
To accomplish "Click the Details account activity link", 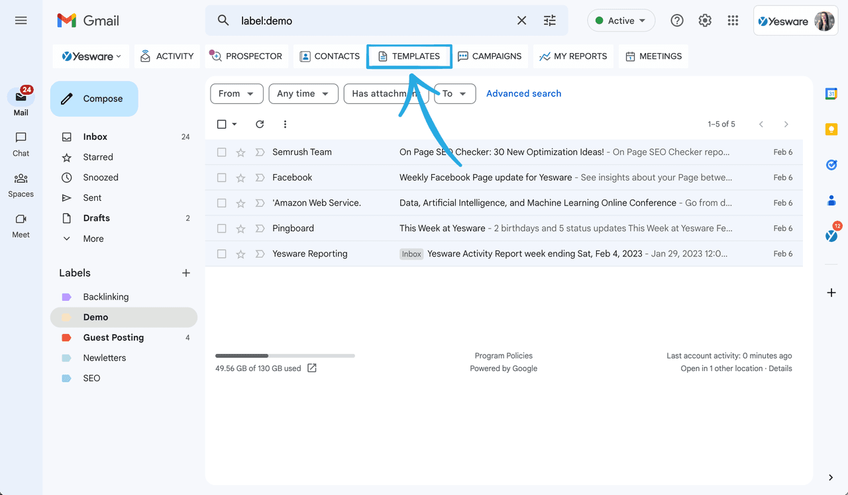I will point(780,368).
